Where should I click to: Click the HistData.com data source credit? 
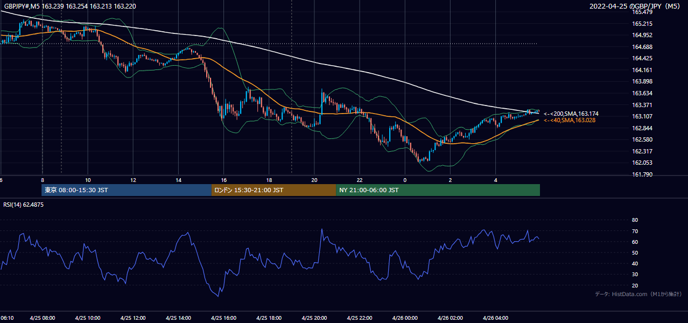[x=638, y=294]
